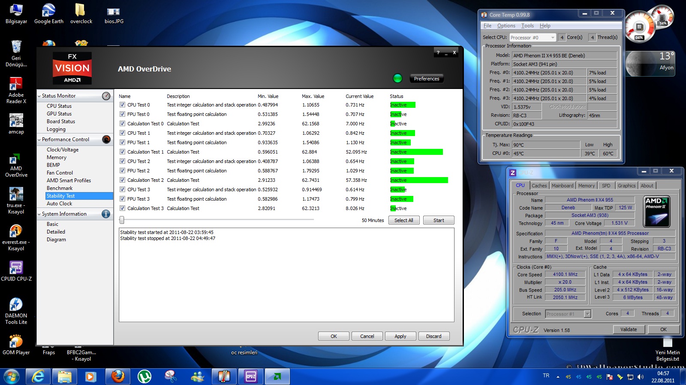Click the Apply button in OverDrive
This screenshot has width=686, height=385.
point(400,336)
